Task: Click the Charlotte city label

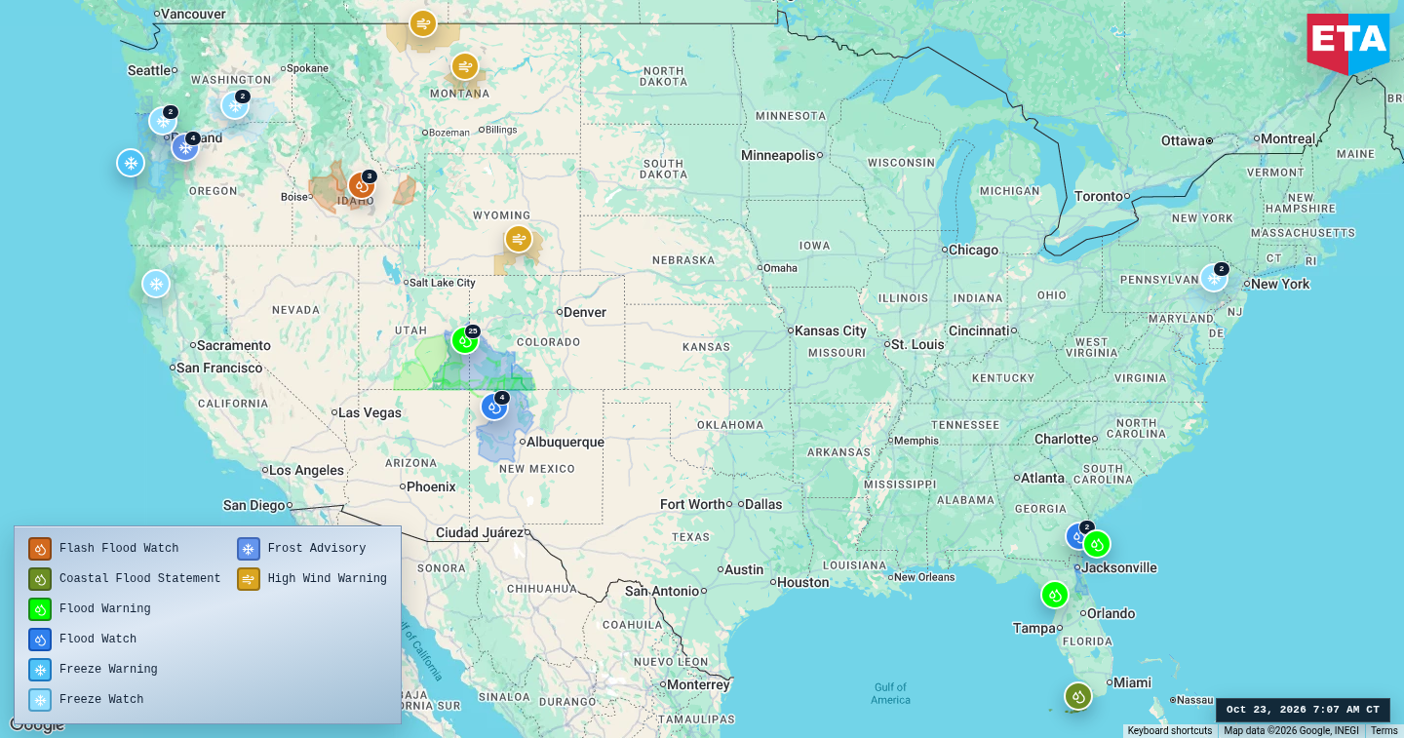Action: 1061,440
